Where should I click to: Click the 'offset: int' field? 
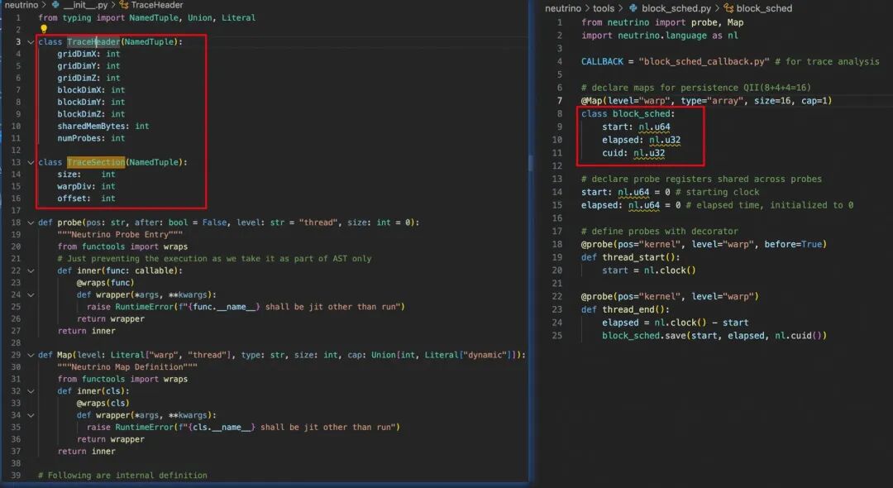tap(86, 199)
